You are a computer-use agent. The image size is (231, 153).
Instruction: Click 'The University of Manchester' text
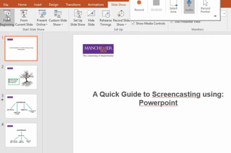98,56
